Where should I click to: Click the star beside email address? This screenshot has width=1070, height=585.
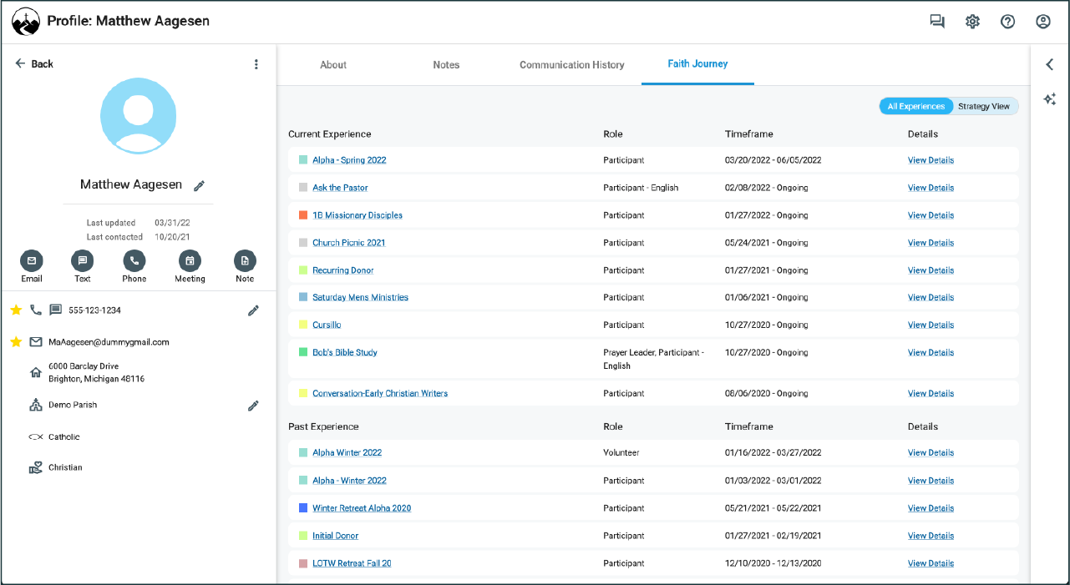coord(16,342)
